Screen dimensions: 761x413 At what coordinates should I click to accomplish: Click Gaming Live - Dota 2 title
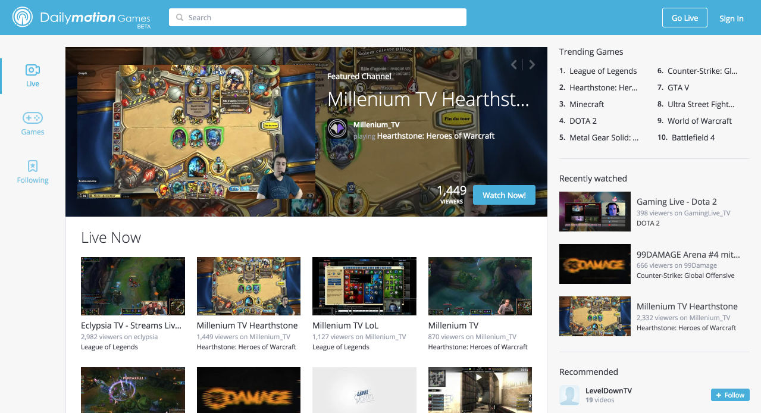(x=677, y=202)
